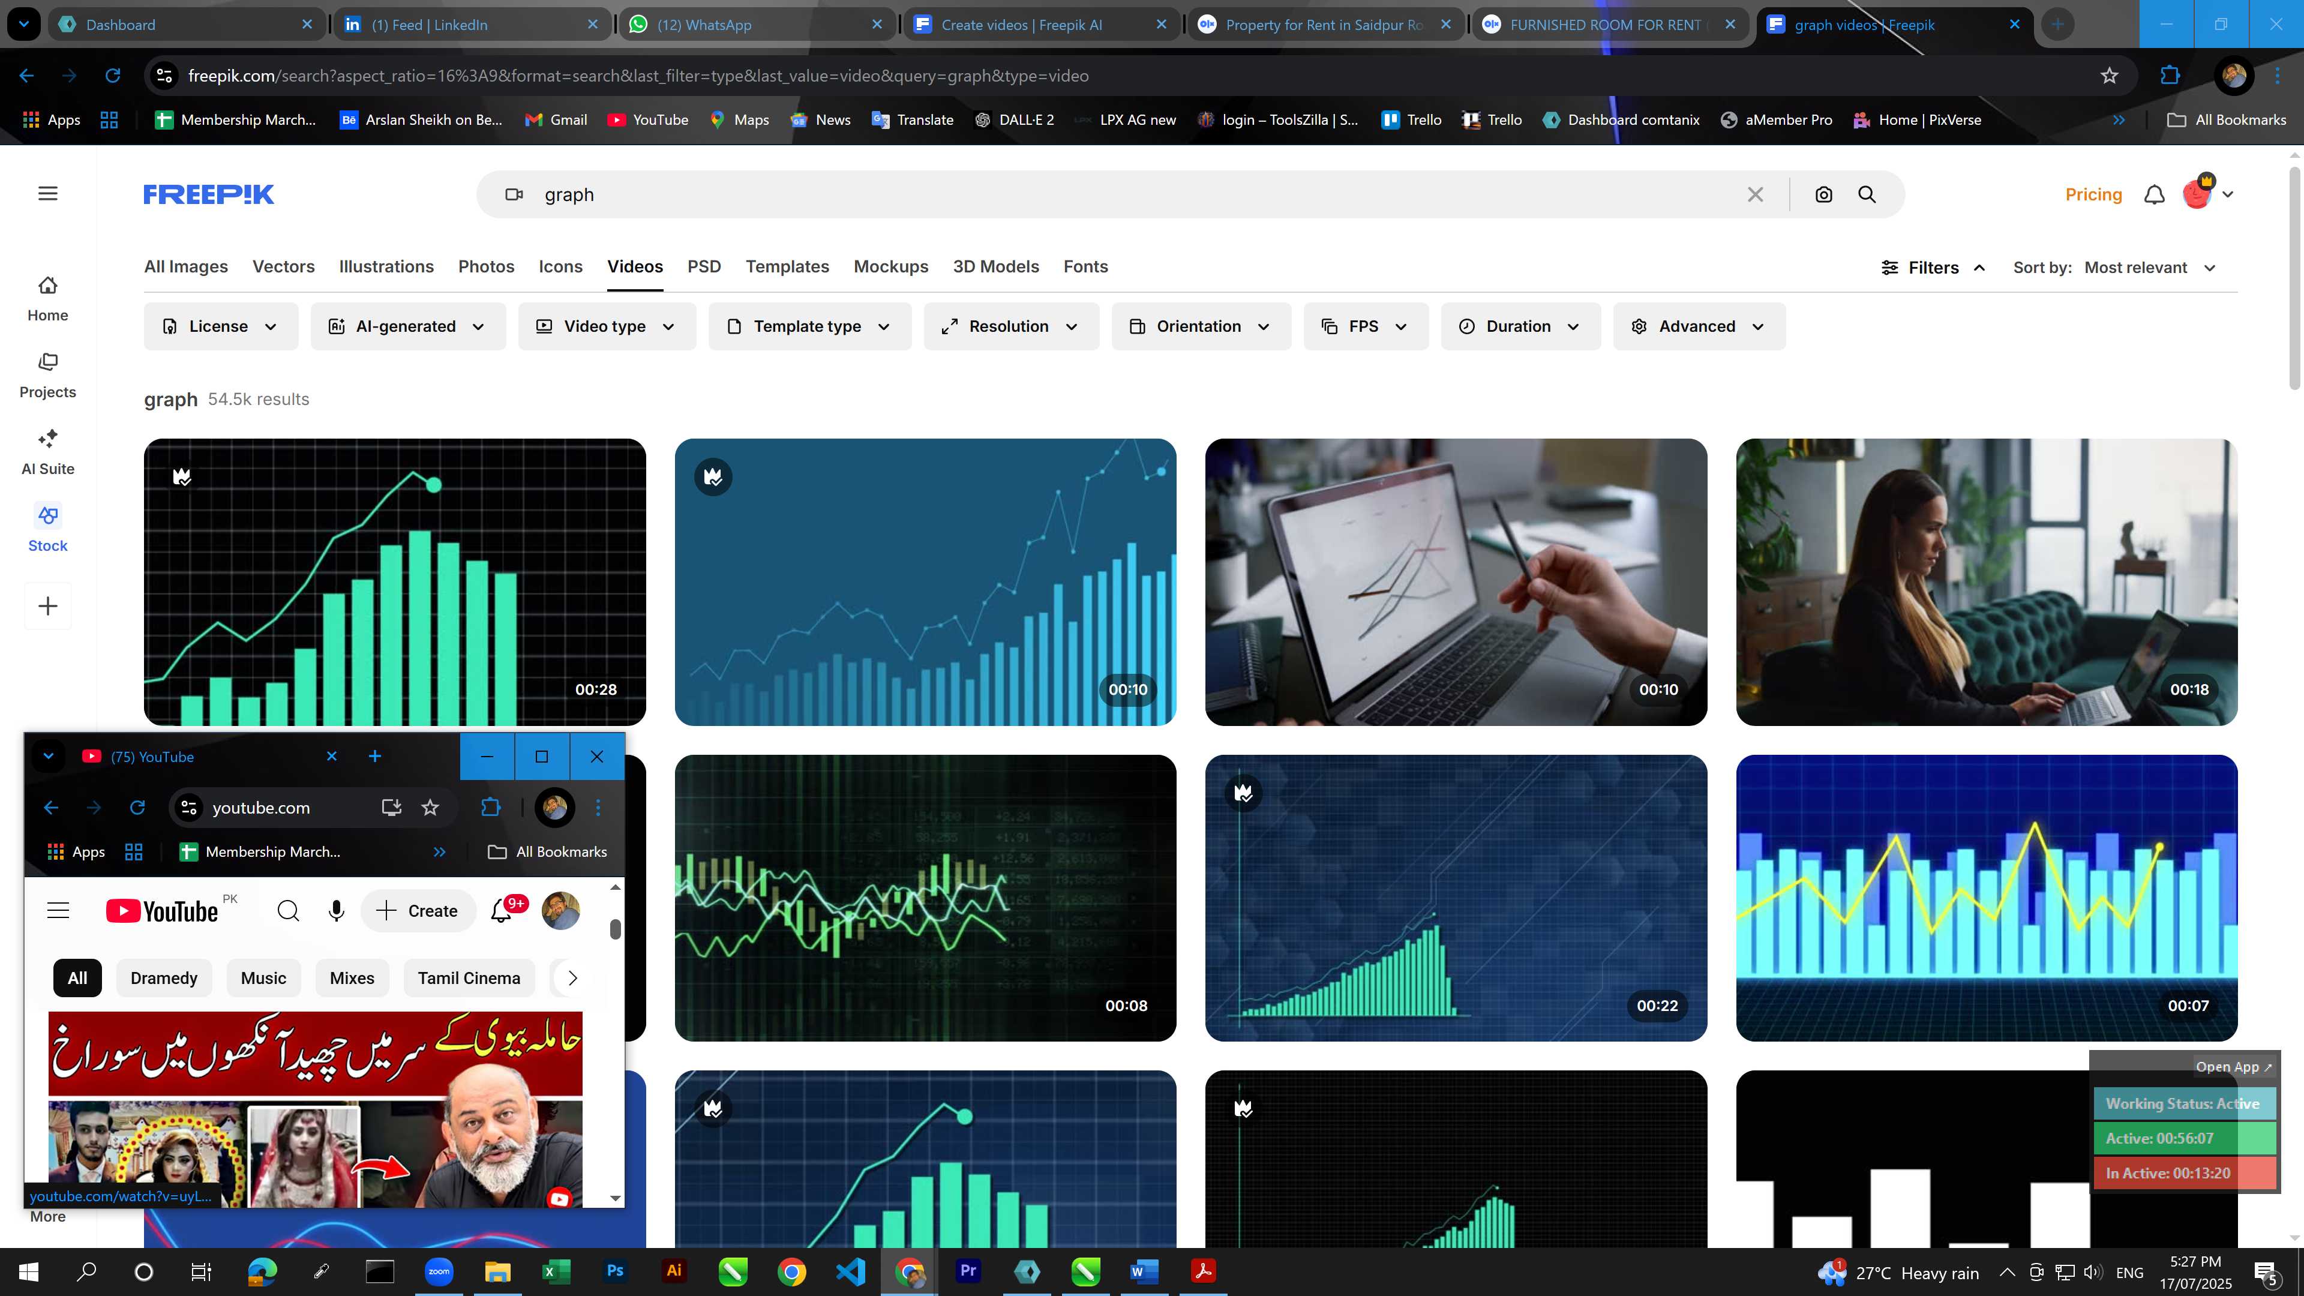Expand the Resolution filter dropdown
The image size is (2304, 1296).
tap(1010, 326)
